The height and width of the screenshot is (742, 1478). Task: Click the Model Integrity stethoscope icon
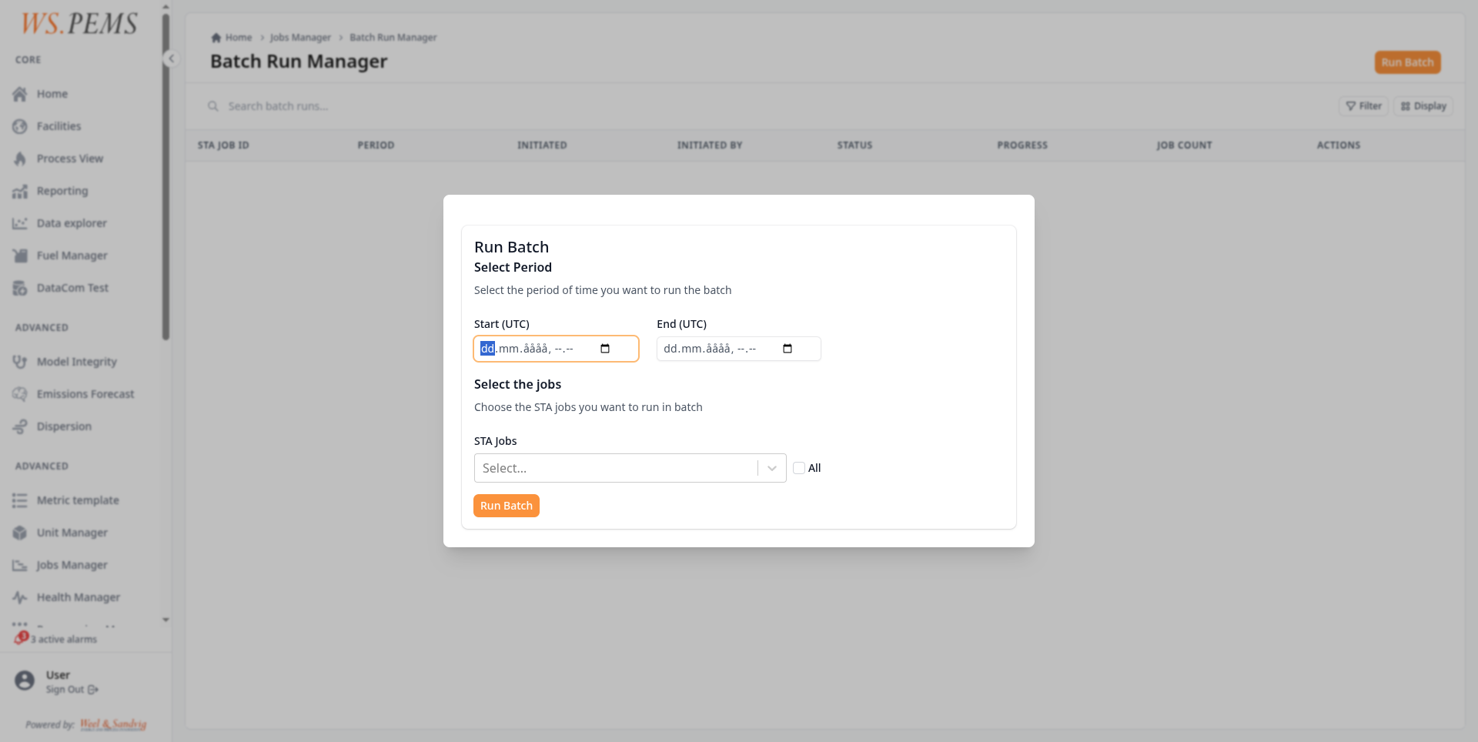click(x=20, y=362)
